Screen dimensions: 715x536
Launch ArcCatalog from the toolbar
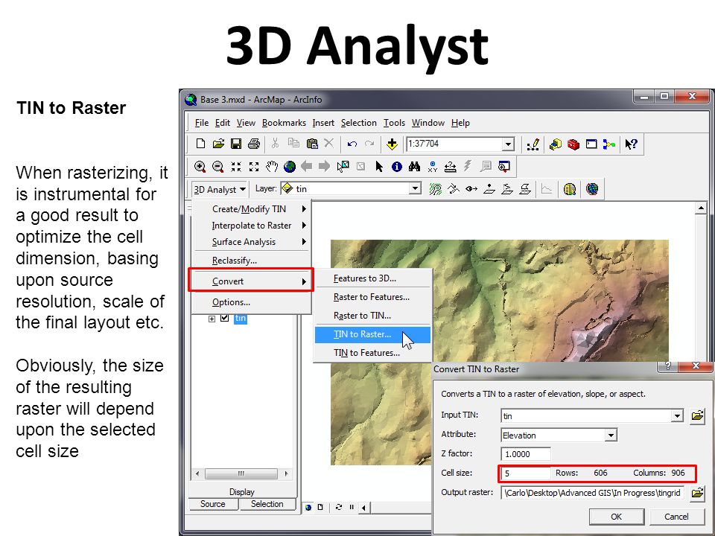pyautogui.click(x=556, y=144)
